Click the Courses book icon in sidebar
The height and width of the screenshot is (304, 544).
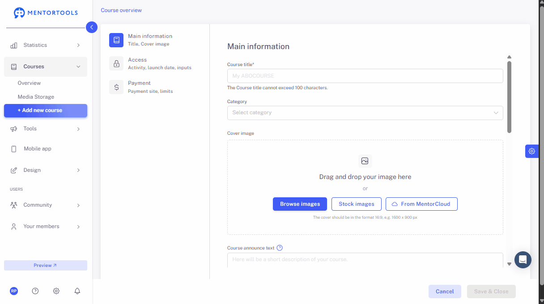pos(14,67)
